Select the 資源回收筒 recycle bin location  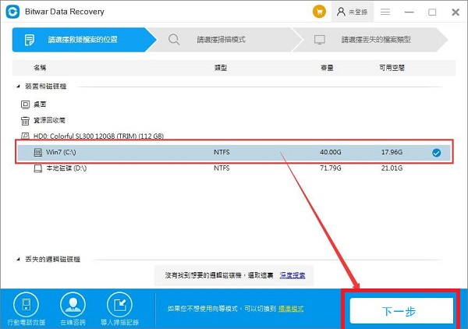[x=49, y=120]
